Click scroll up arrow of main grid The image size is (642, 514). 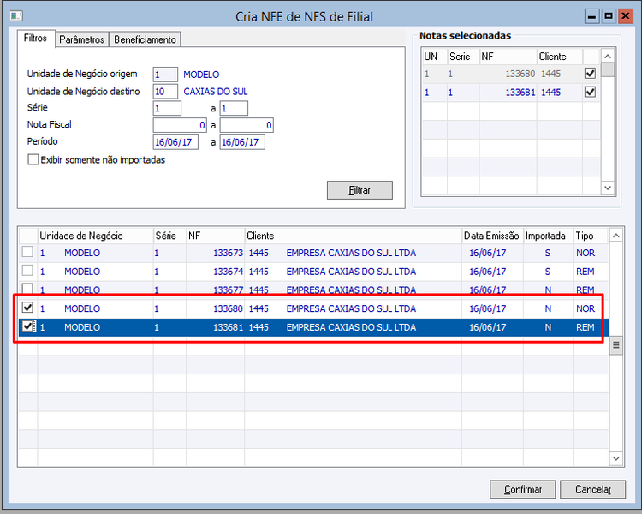coord(616,236)
